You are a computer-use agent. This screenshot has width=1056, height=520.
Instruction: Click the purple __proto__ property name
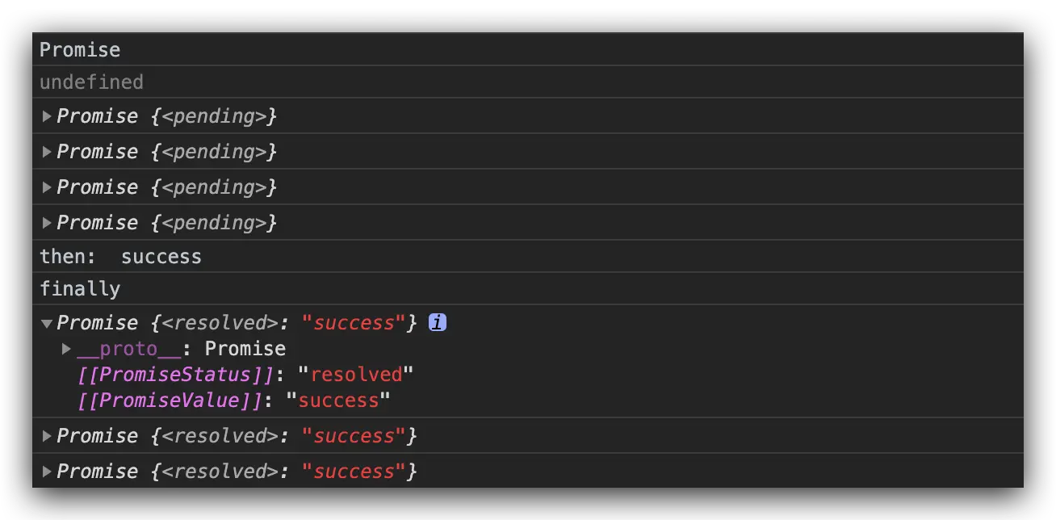point(117,349)
